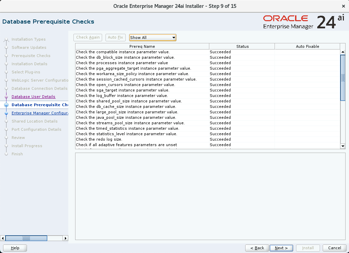The width and height of the screenshot is (349, 253).
Task: Click the prerequisite table's vertical scrollbar thumb
Action: click(x=343, y=78)
